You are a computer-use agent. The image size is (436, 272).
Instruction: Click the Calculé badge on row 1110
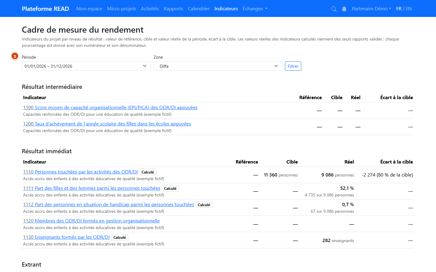coord(148,172)
